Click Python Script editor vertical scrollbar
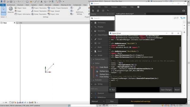 pyautogui.click(x=180, y=65)
